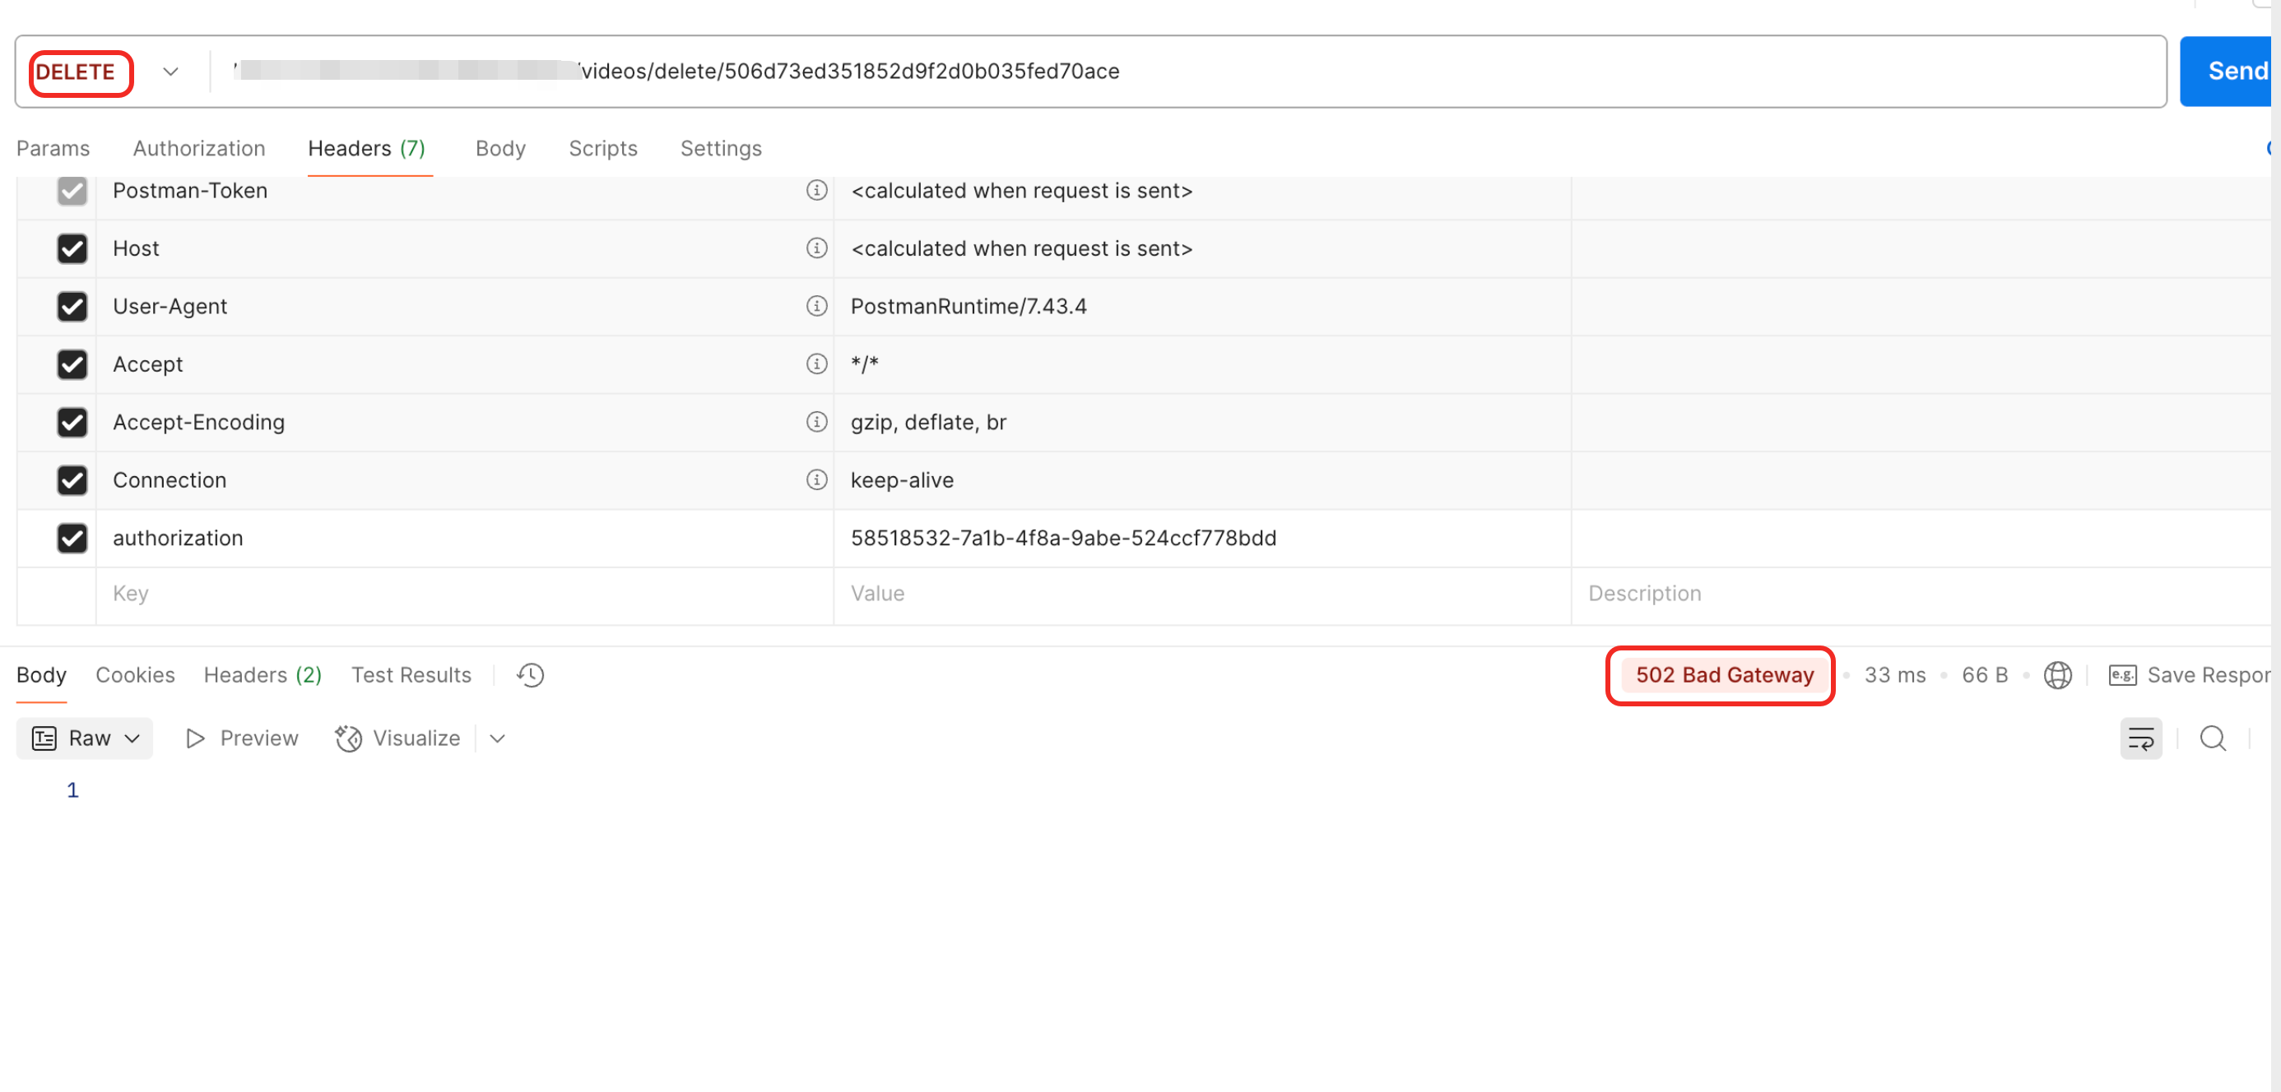Click the Preview response button

click(242, 738)
